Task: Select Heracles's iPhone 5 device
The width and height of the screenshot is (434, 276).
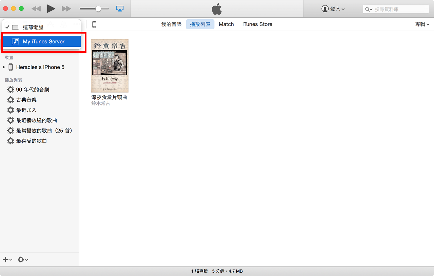Action: point(40,67)
